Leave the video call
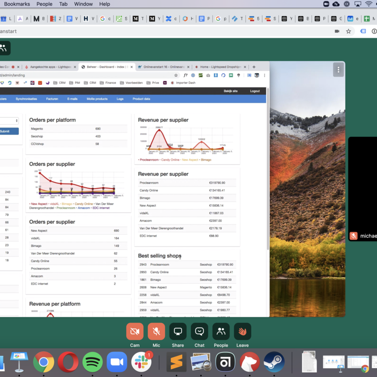The width and height of the screenshot is (377, 377). pos(242,332)
